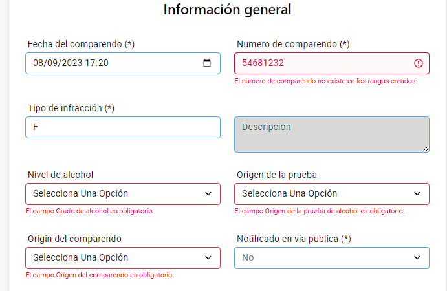Screen dimensions: 447x291
Task: Open the Nivel de alcohol dropdown
Action: 123,194
